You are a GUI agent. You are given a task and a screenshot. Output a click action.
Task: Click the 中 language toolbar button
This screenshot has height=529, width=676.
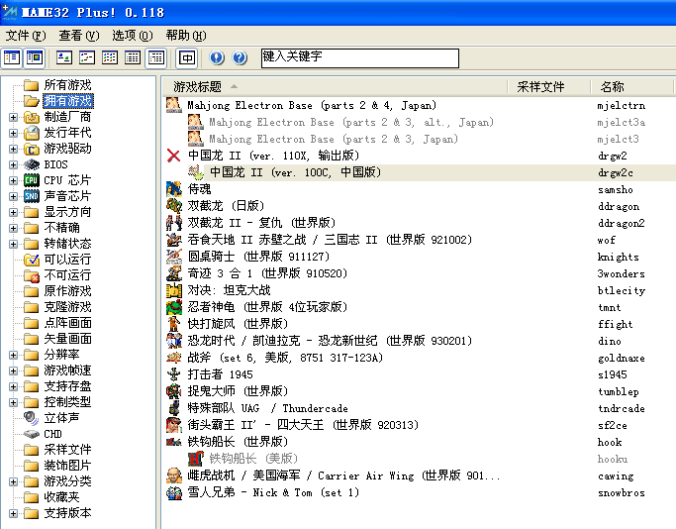coord(187,57)
